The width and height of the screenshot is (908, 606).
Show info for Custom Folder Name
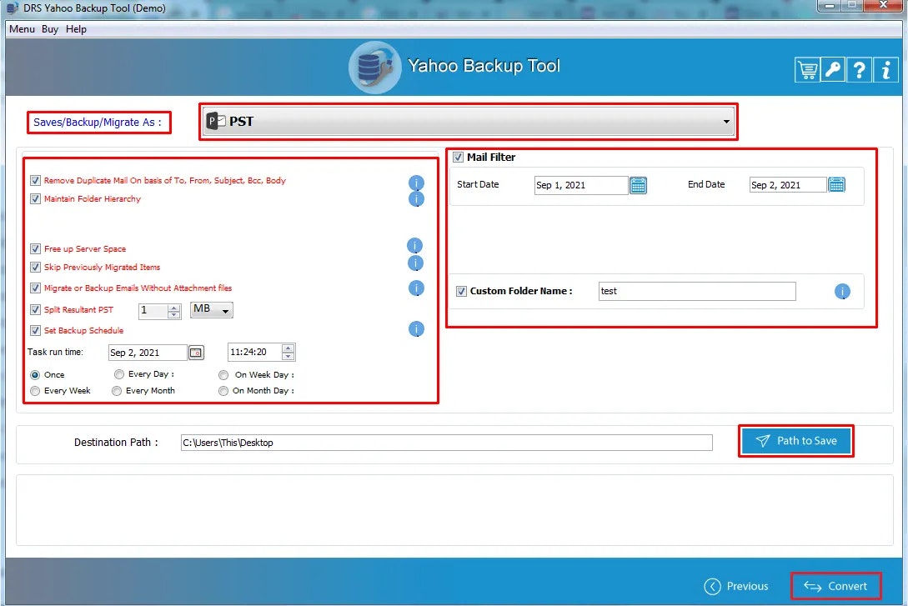coord(842,291)
